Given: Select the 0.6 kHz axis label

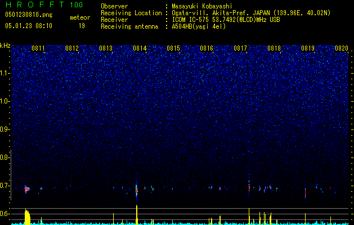Looking at the screenshot, I should [x=5, y=214].
